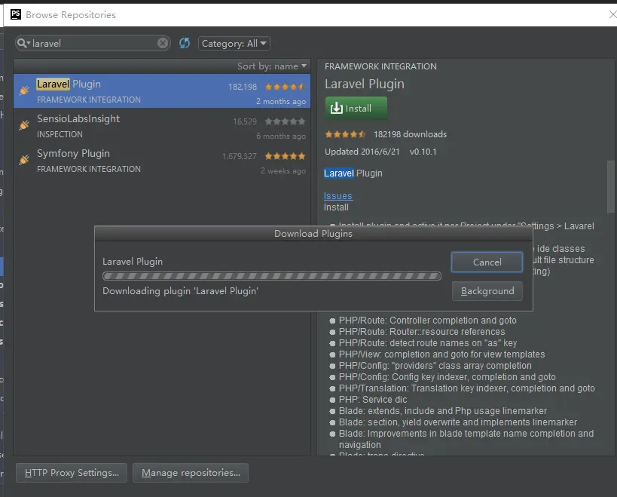Click the star rating beside 182198 downloads
Viewport: 617px width, 497px height.
tap(345, 134)
